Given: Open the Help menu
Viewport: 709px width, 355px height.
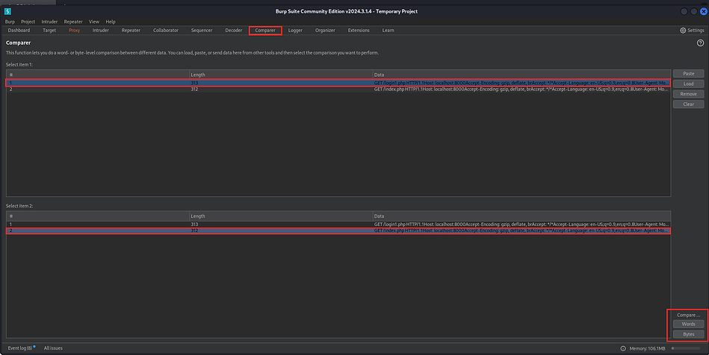Looking at the screenshot, I should 111,22.
